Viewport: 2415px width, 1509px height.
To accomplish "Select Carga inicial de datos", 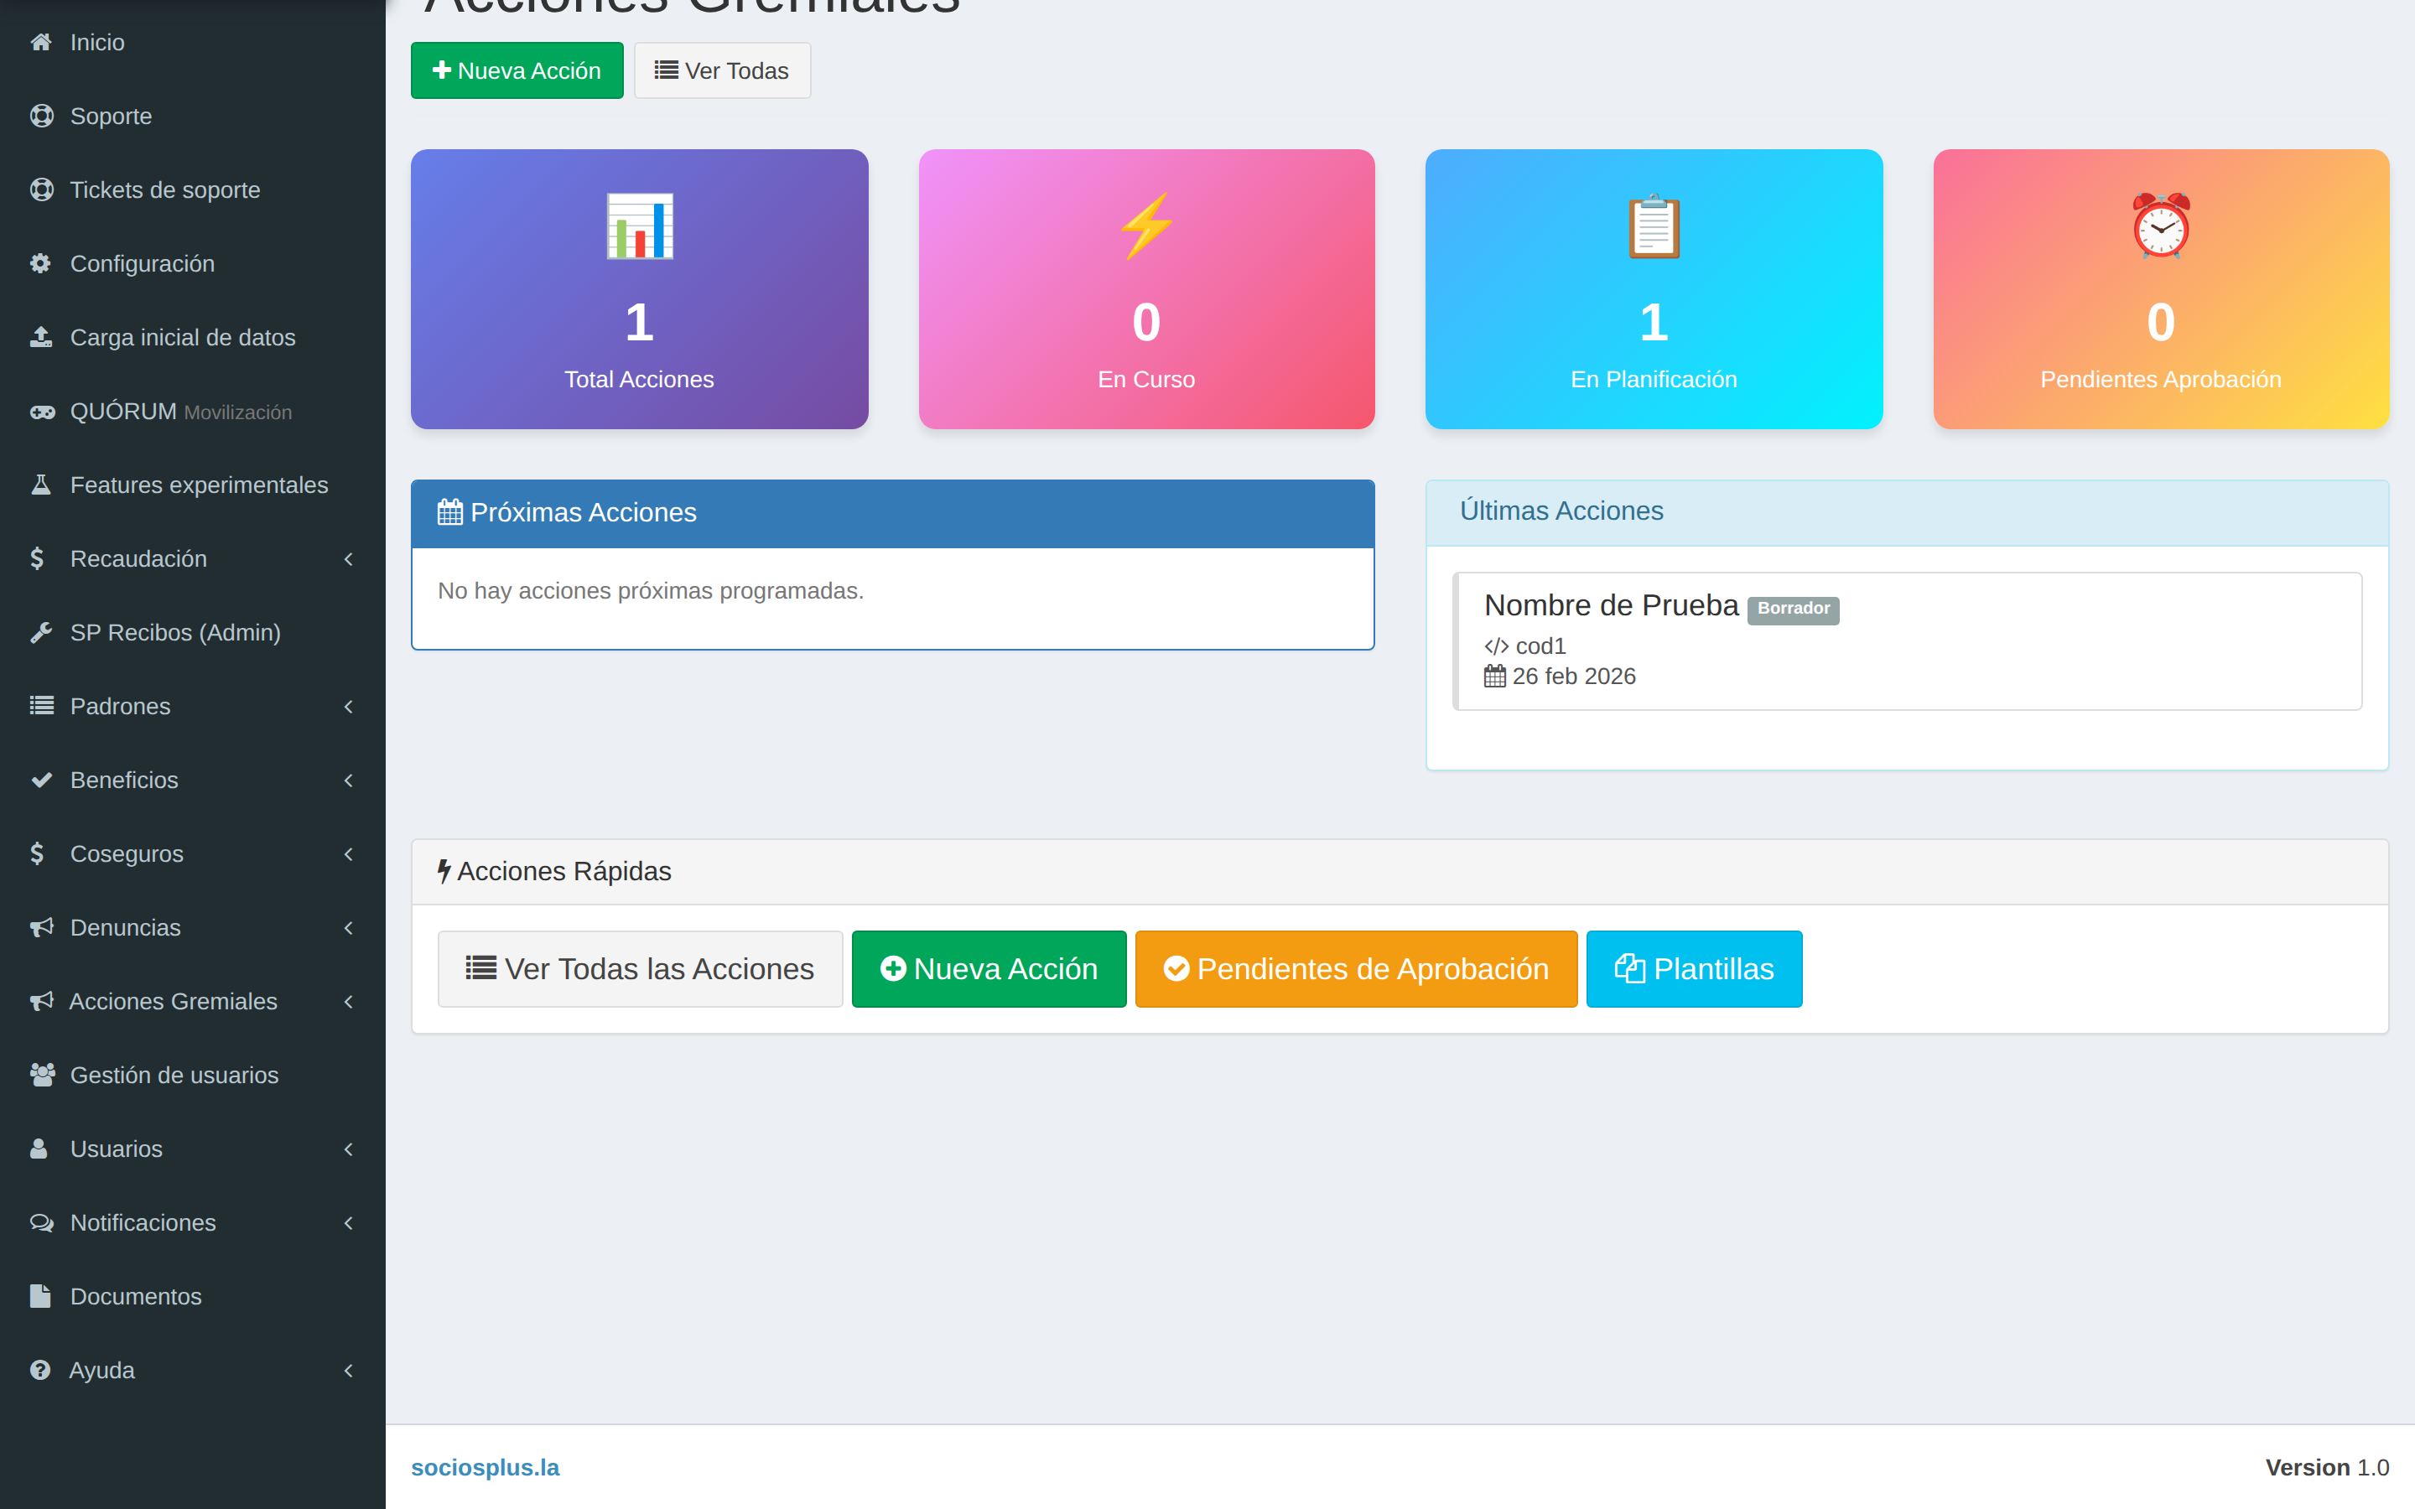I will [x=193, y=337].
